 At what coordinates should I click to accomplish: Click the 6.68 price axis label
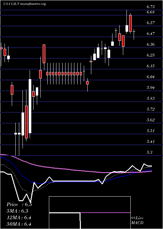pos(151,12)
